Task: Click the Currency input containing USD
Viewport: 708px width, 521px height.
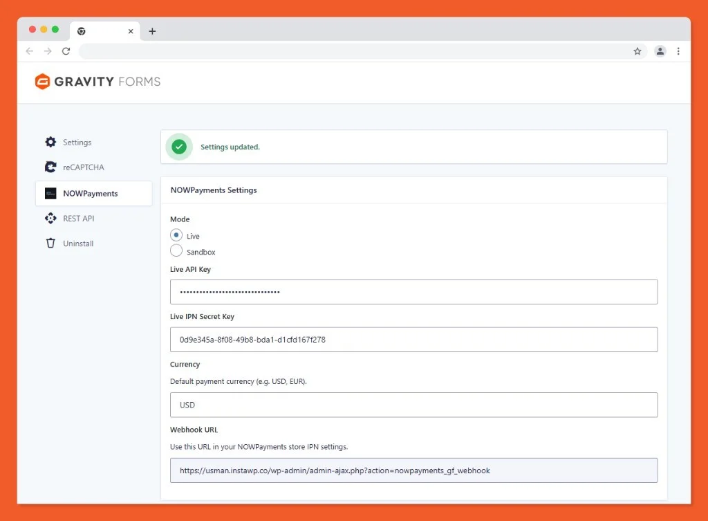Action: coord(413,405)
